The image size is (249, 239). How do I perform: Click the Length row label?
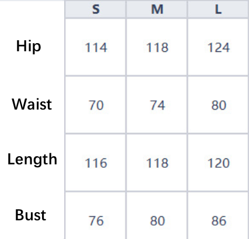pos(32,160)
